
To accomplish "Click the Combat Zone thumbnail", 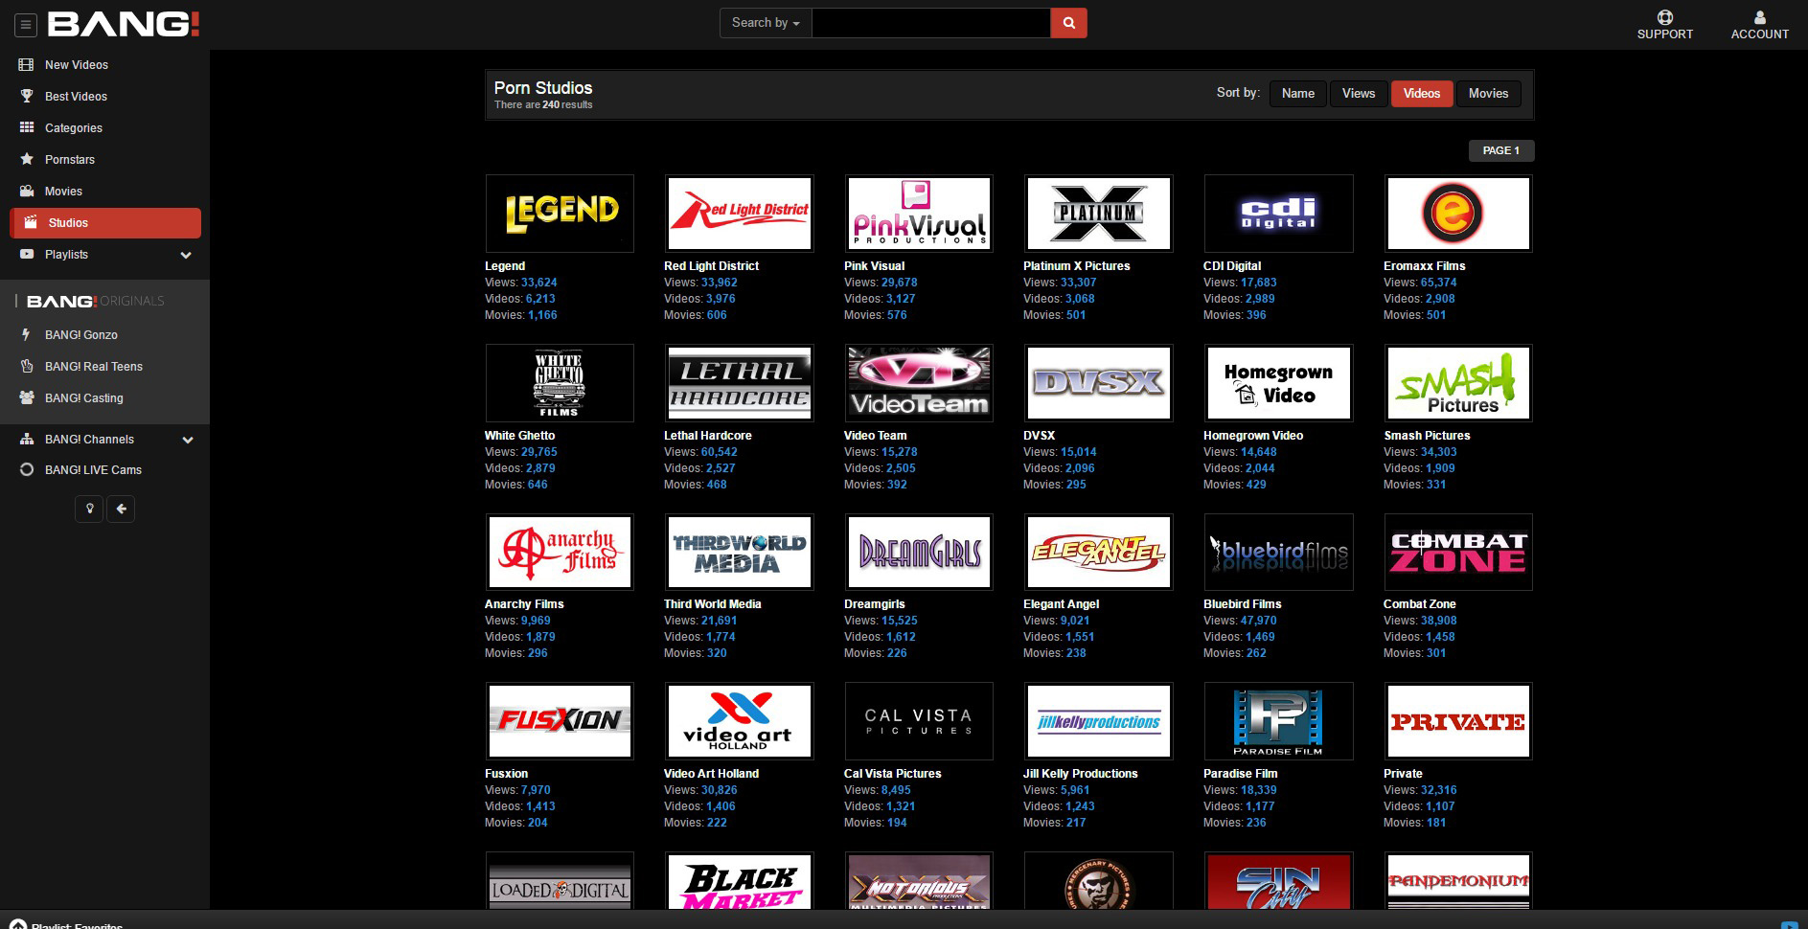I will (x=1458, y=552).
